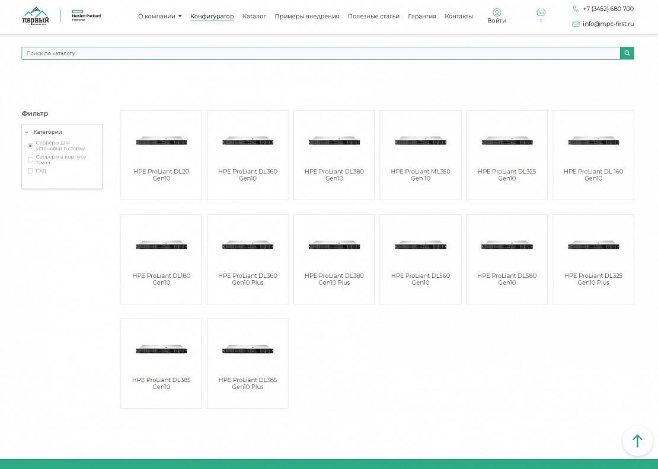658x469 pixels.
Task: Open the Гарантия page
Action: (421, 17)
